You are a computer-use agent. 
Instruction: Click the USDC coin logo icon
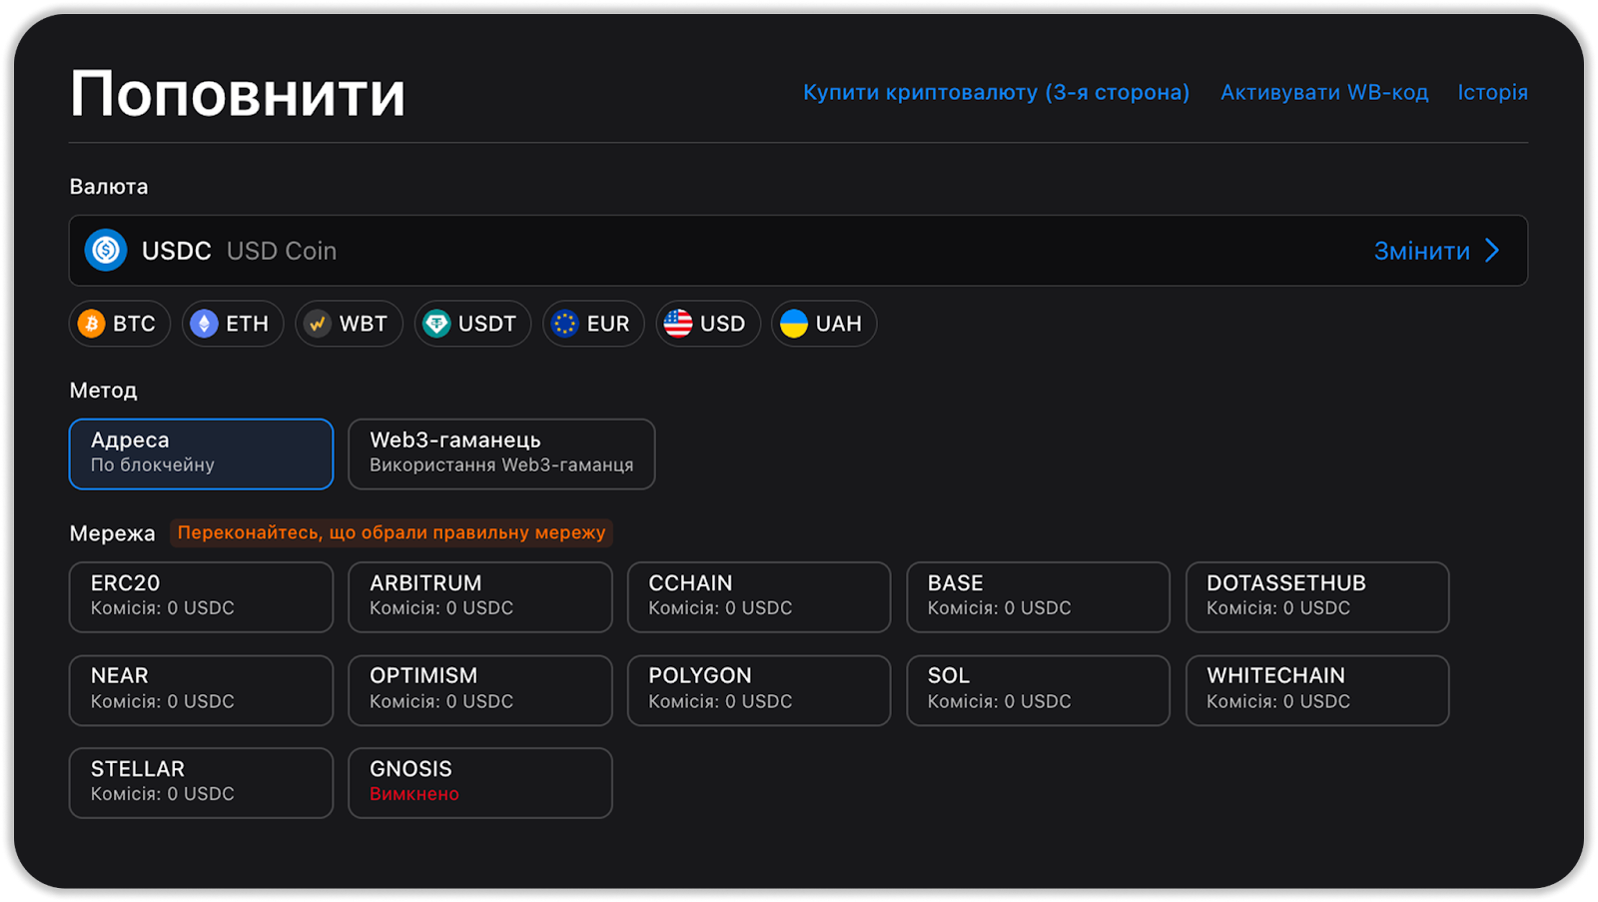coord(106,251)
